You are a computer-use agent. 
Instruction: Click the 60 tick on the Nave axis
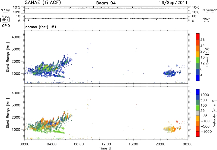pos(194,16)
